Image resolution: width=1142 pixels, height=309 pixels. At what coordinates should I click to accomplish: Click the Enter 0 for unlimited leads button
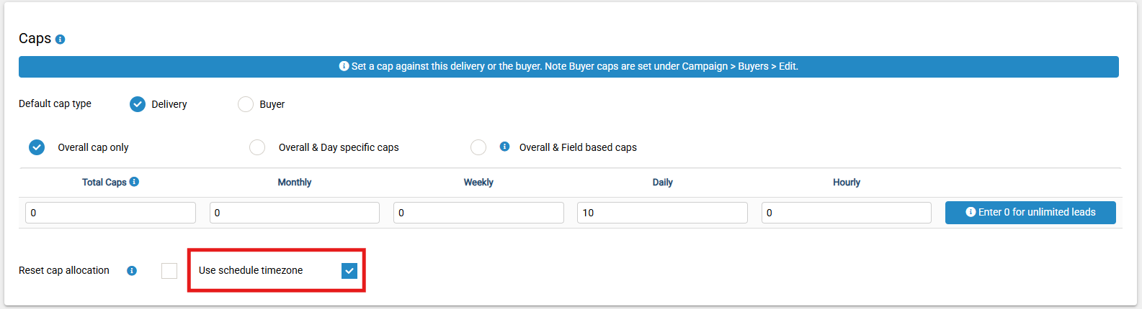click(x=1030, y=212)
